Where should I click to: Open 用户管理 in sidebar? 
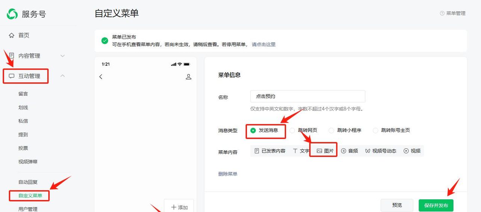point(28,209)
